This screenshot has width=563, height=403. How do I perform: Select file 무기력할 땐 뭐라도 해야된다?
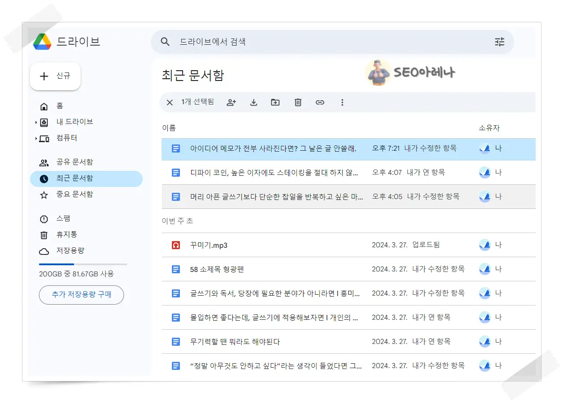348,342
